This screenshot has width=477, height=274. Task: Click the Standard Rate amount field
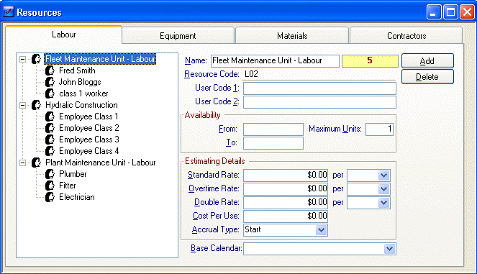tap(286, 175)
